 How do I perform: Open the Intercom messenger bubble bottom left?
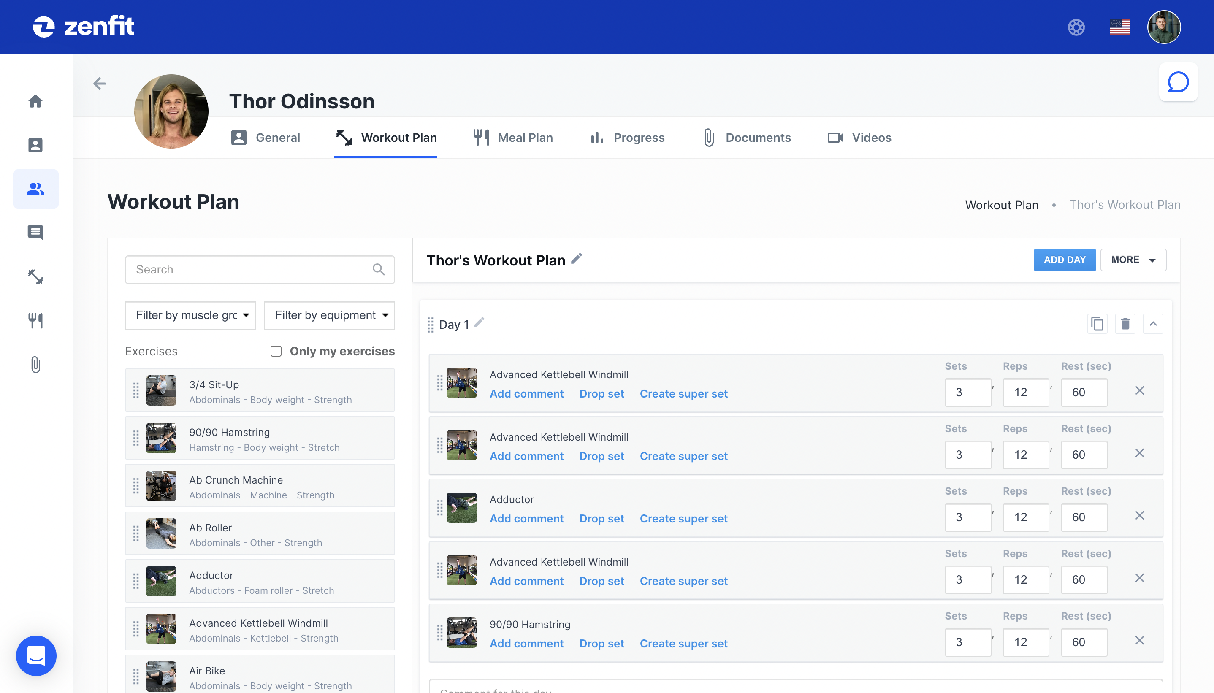[x=36, y=655]
